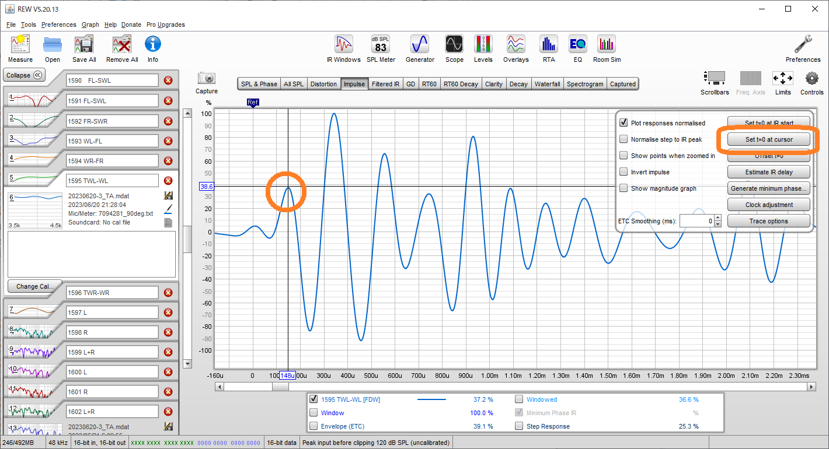The image size is (829, 449).
Task: Enable the Window trace checkbox
Action: (x=314, y=413)
